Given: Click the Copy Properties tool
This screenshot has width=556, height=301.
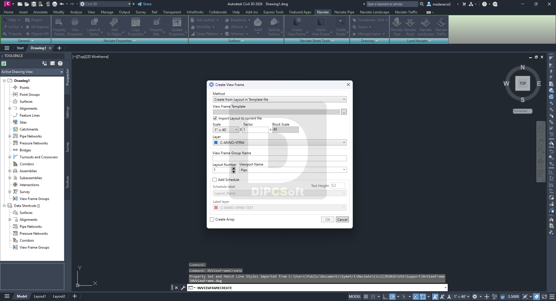Looking at the screenshot, I should 136,27.
